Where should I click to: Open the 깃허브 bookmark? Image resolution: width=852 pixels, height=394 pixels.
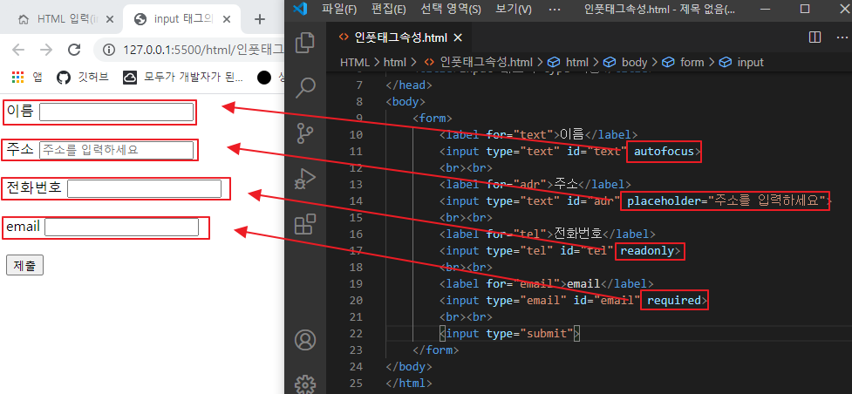click(83, 78)
